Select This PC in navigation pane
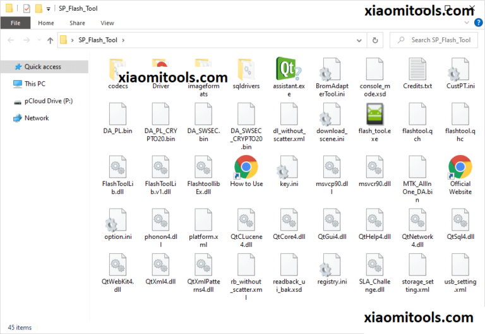The image size is (485, 334). [35, 84]
